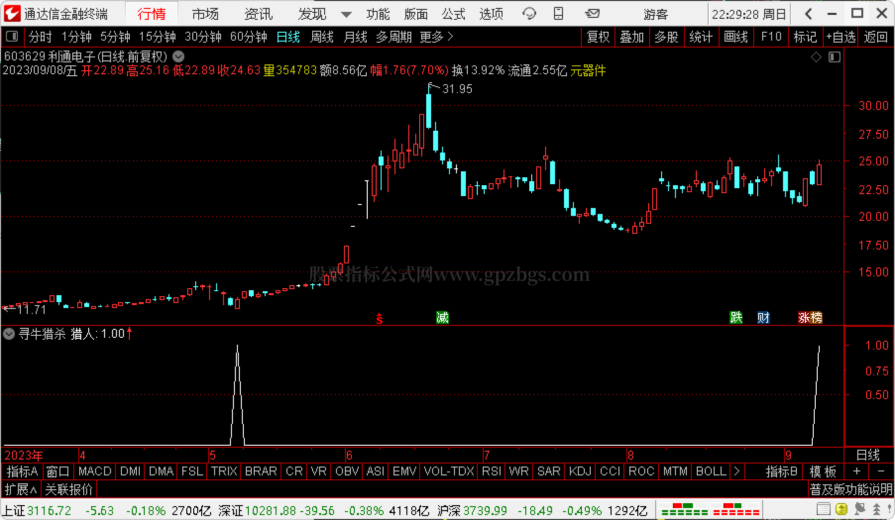Click the 统计 button
Viewport: 895px width, 520px height.
coord(701,37)
